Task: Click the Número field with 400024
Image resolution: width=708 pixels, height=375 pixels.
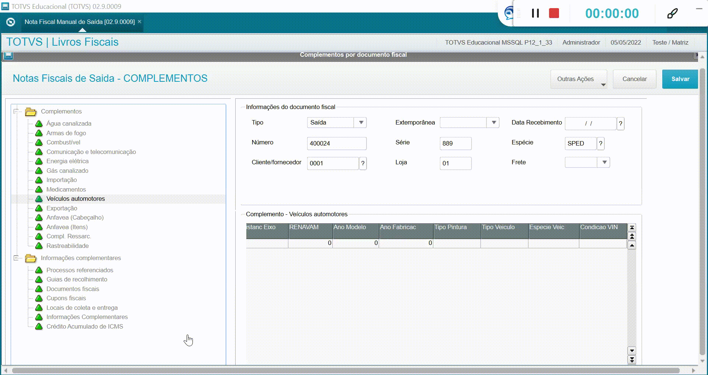Action: pyautogui.click(x=337, y=143)
